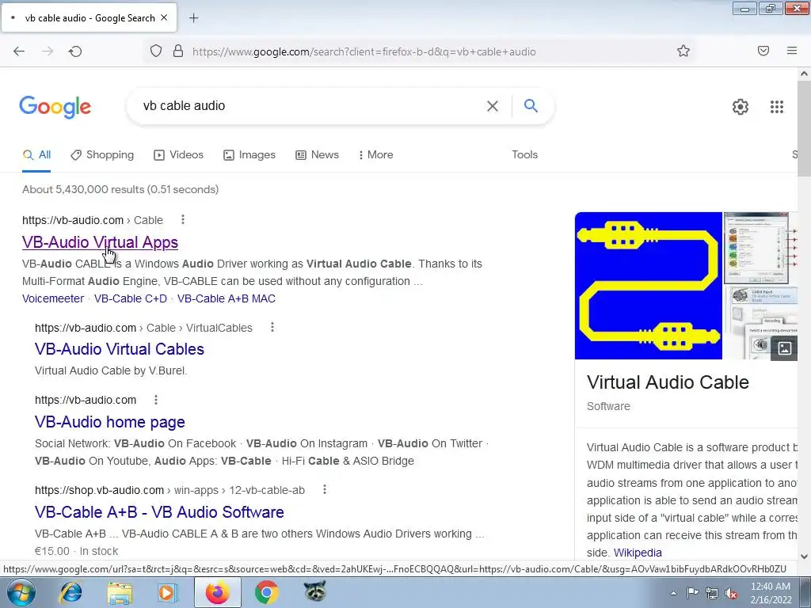Clear the search box with the X icon

pyautogui.click(x=493, y=106)
